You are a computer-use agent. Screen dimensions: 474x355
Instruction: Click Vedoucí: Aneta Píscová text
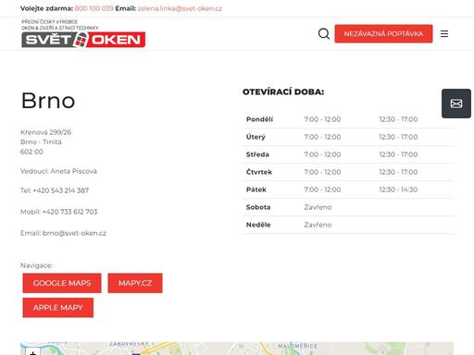58,171
